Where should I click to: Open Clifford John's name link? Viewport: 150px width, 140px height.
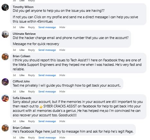[x=21, y=82]
